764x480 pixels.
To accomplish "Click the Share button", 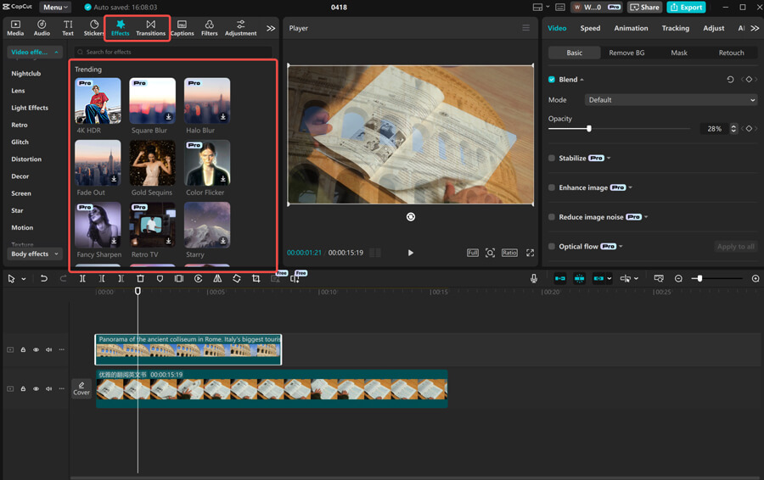I will pos(644,7).
